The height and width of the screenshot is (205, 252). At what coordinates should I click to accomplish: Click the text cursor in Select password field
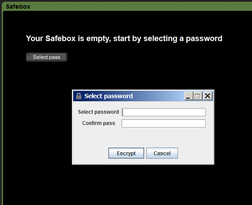point(123,112)
